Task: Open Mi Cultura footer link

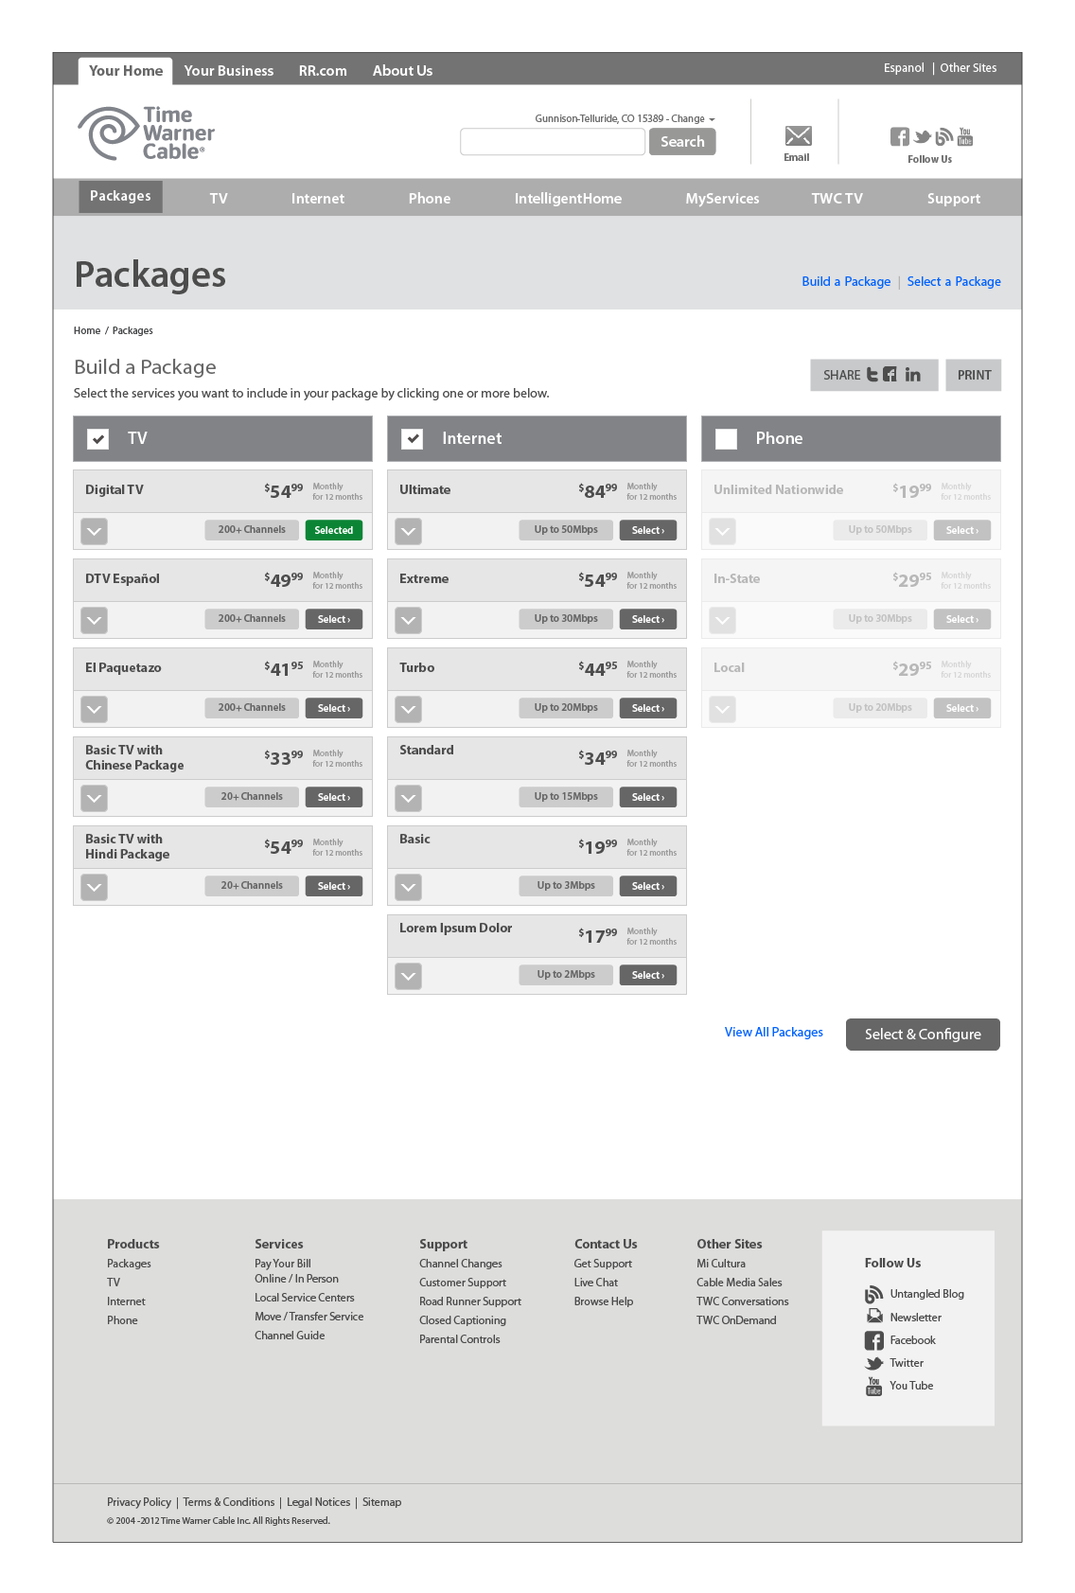Action: pos(721,1264)
